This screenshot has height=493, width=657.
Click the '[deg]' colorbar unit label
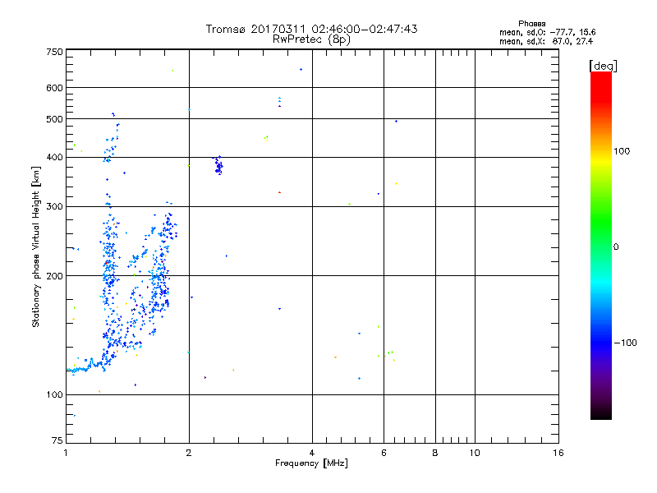pyautogui.click(x=603, y=66)
